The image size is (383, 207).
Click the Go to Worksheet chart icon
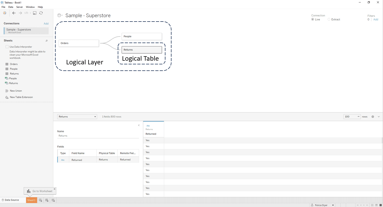coord(29,191)
